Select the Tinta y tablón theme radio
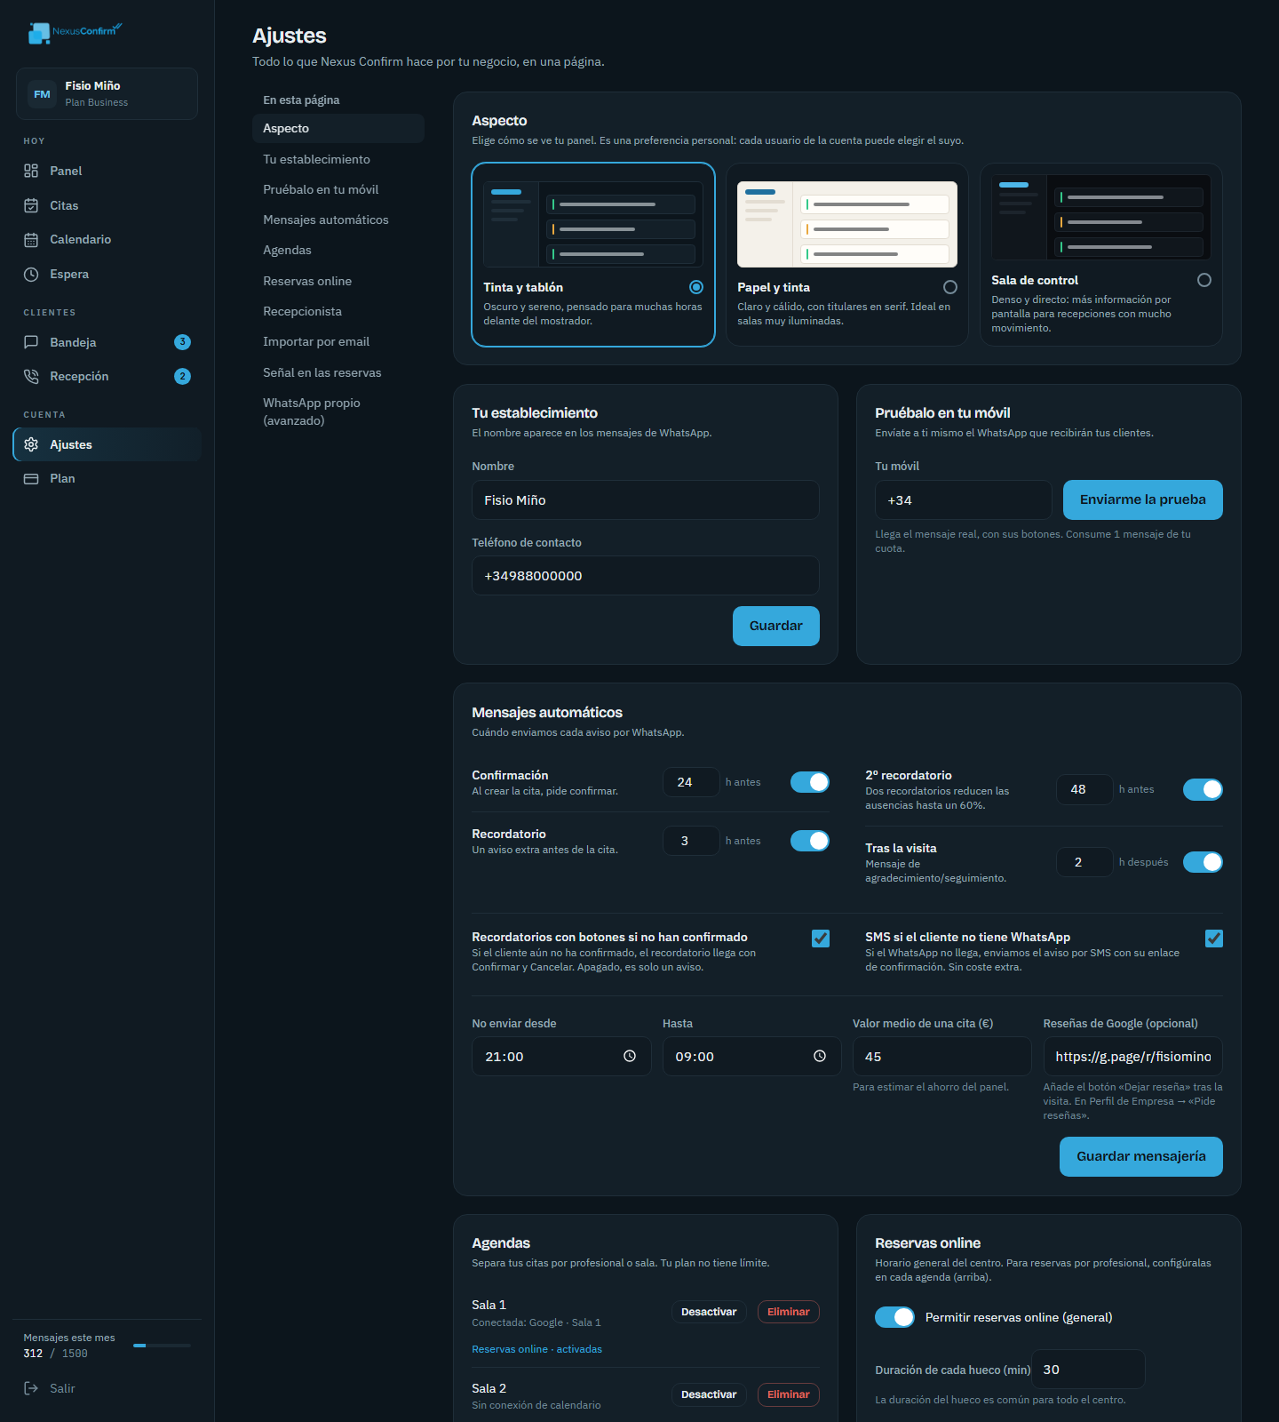The width and height of the screenshot is (1279, 1422). tap(696, 287)
